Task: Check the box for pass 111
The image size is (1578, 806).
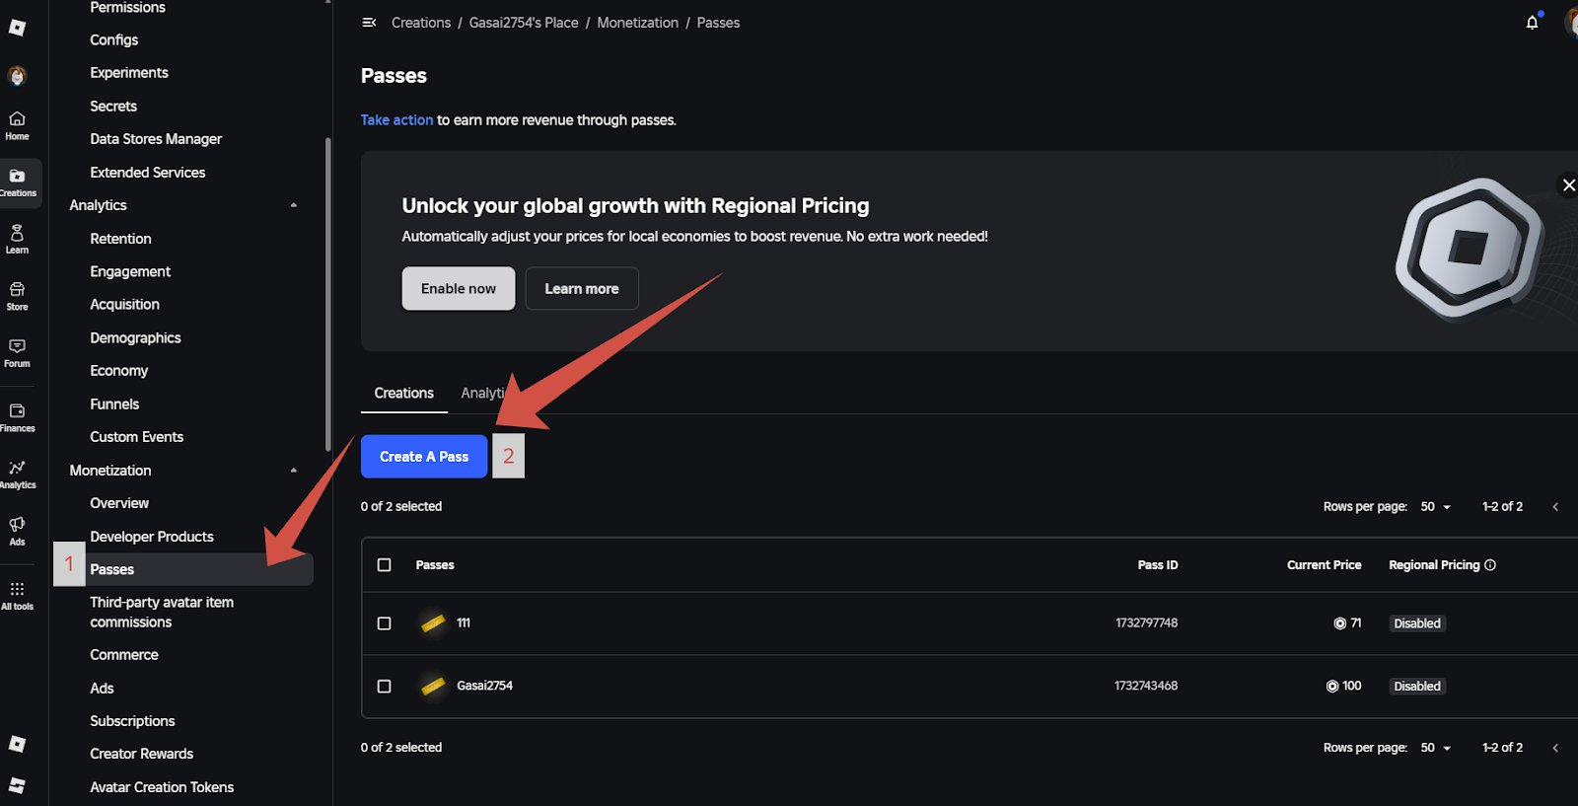Action: (385, 623)
